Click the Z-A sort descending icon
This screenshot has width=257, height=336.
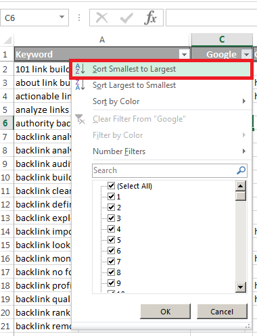(80, 85)
